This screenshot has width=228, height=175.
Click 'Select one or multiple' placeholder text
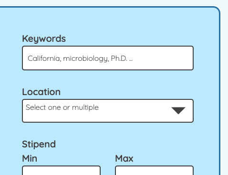(x=62, y=107)
